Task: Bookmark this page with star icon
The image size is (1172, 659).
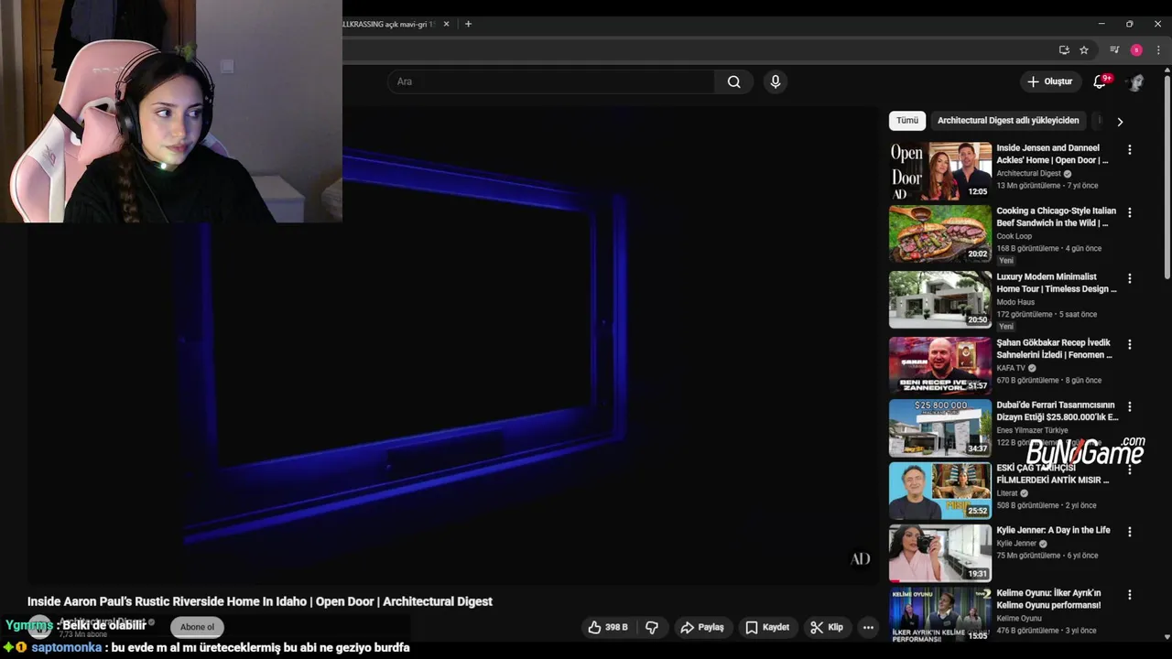Action: coord(1084,50)
